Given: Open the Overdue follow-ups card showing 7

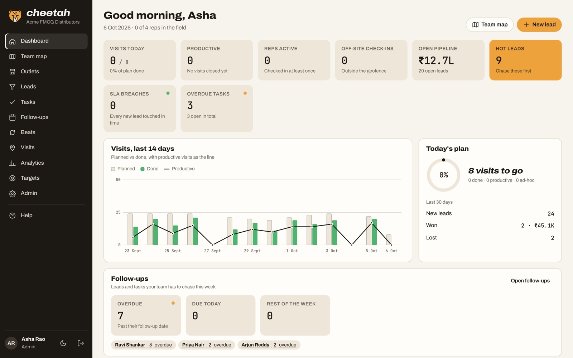Looking at the screenshot, I should [146, 315].
